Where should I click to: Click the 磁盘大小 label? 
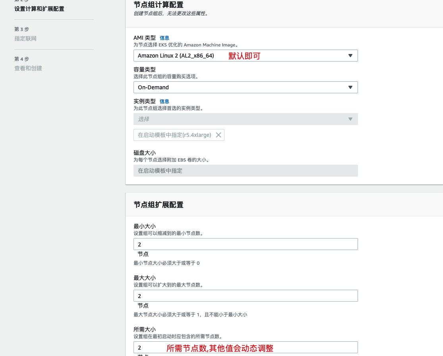145,153
